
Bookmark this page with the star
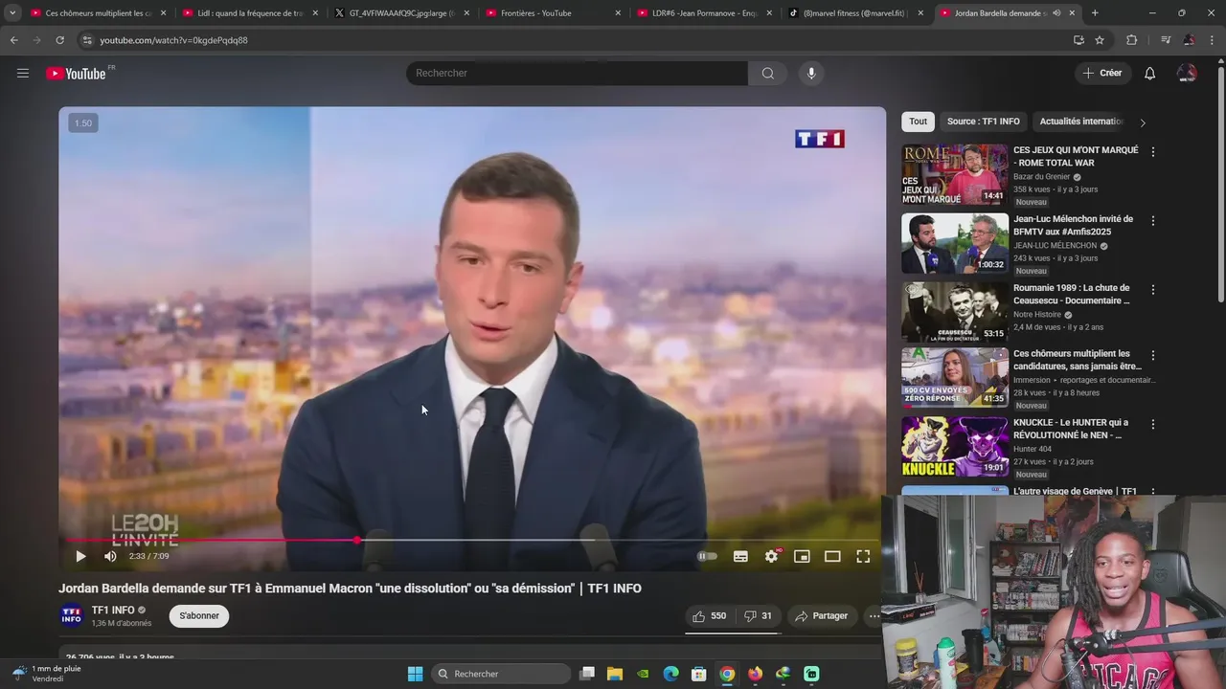tap(1100, 40)
